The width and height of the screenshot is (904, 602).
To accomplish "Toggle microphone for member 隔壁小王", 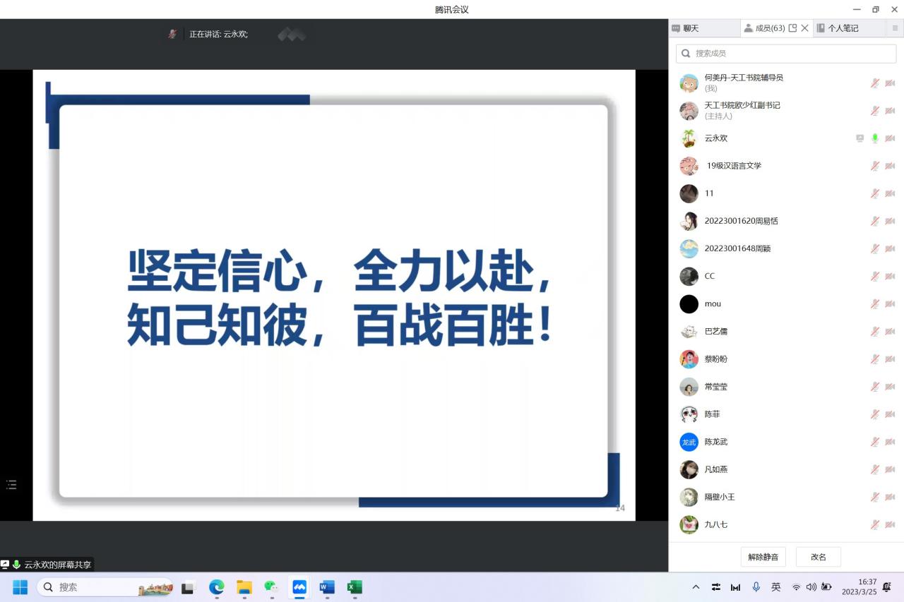I will click(874, 497).
